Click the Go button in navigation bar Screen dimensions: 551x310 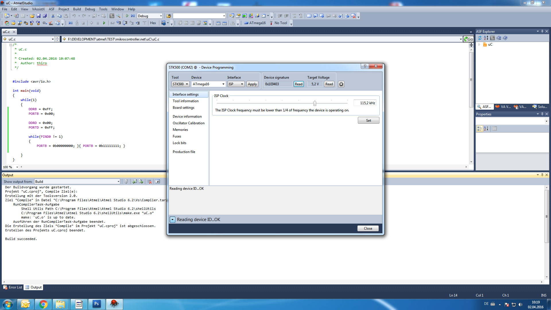pyautogui.click(x=469, y=39)
